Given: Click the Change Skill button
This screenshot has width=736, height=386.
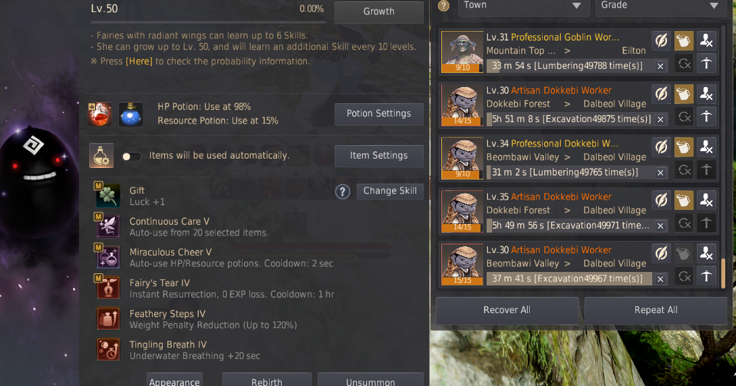Looking at the screenshot, I should 390,191.
